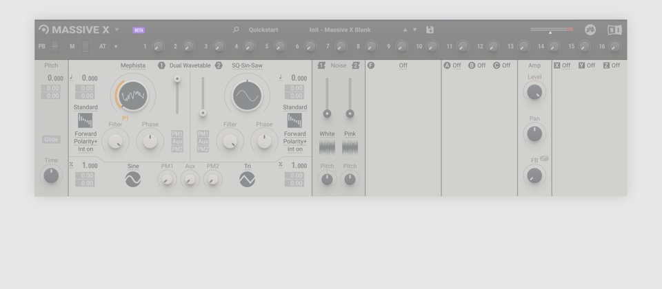The width and height of the screenshot is (662, 289).
Task: Open the SQ-Sin-Saw wavetable selector
Action: [x=247, y=65]
